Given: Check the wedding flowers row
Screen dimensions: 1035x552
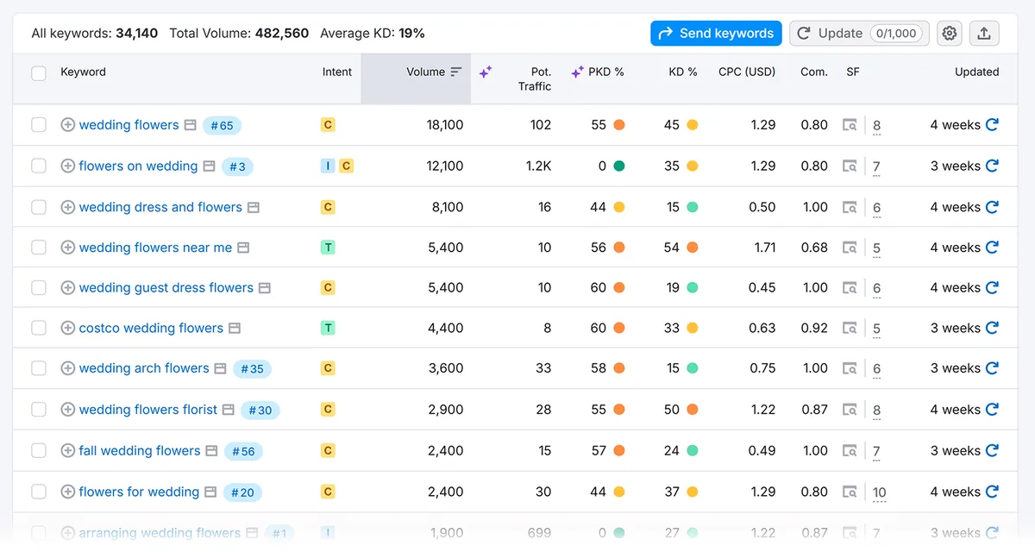Looking at the screenshot, I should tap(39, 125).
